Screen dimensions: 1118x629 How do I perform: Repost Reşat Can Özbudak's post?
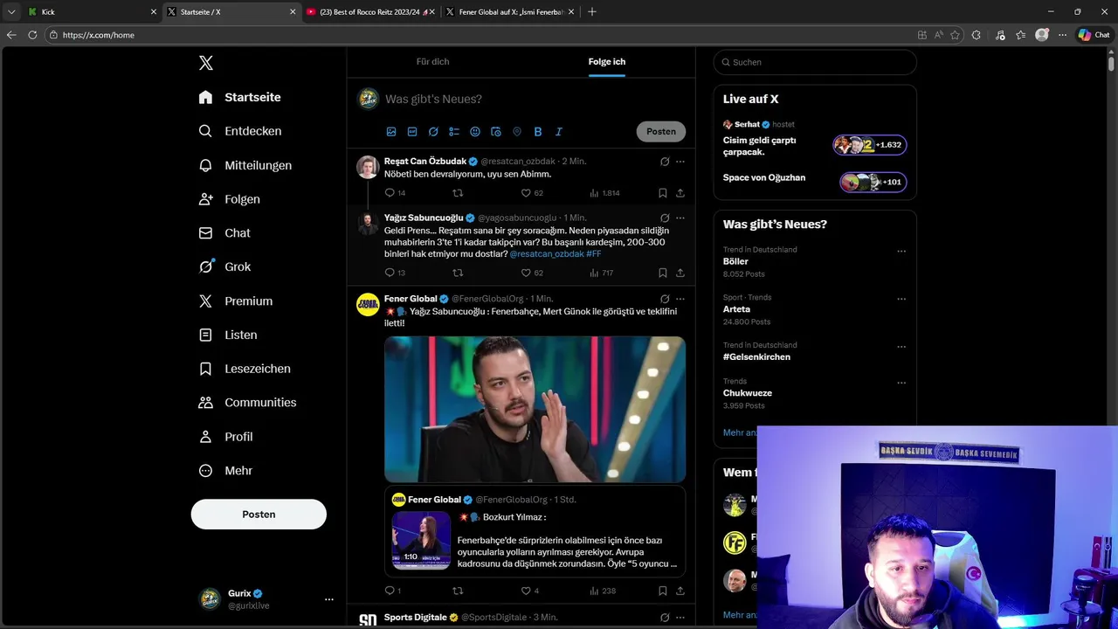pyautogui.click(x=458, y=193)
